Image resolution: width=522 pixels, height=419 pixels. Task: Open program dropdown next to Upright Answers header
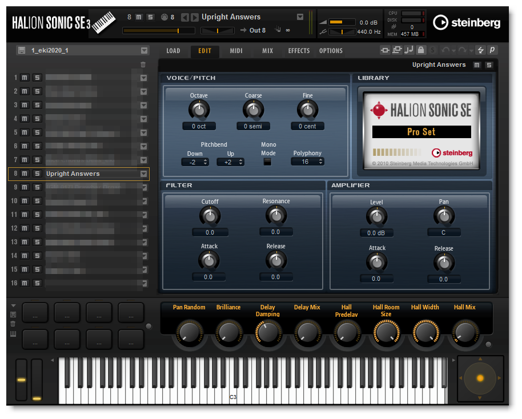click(x=300, y=17)
